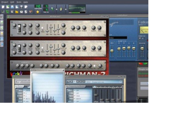Screen dimensions: 190x119
Task: Select preset bank F button in rgc:audio window
Action: (84, 82)
